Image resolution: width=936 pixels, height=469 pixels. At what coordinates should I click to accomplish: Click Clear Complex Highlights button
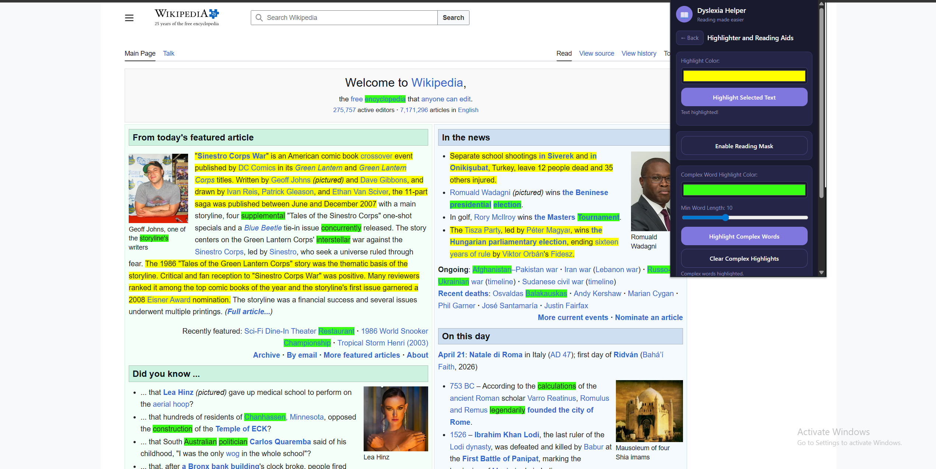(744, 258)
